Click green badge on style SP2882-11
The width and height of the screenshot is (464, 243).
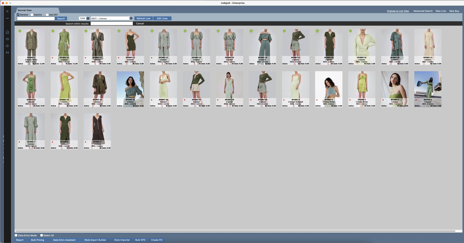point(86,31)
